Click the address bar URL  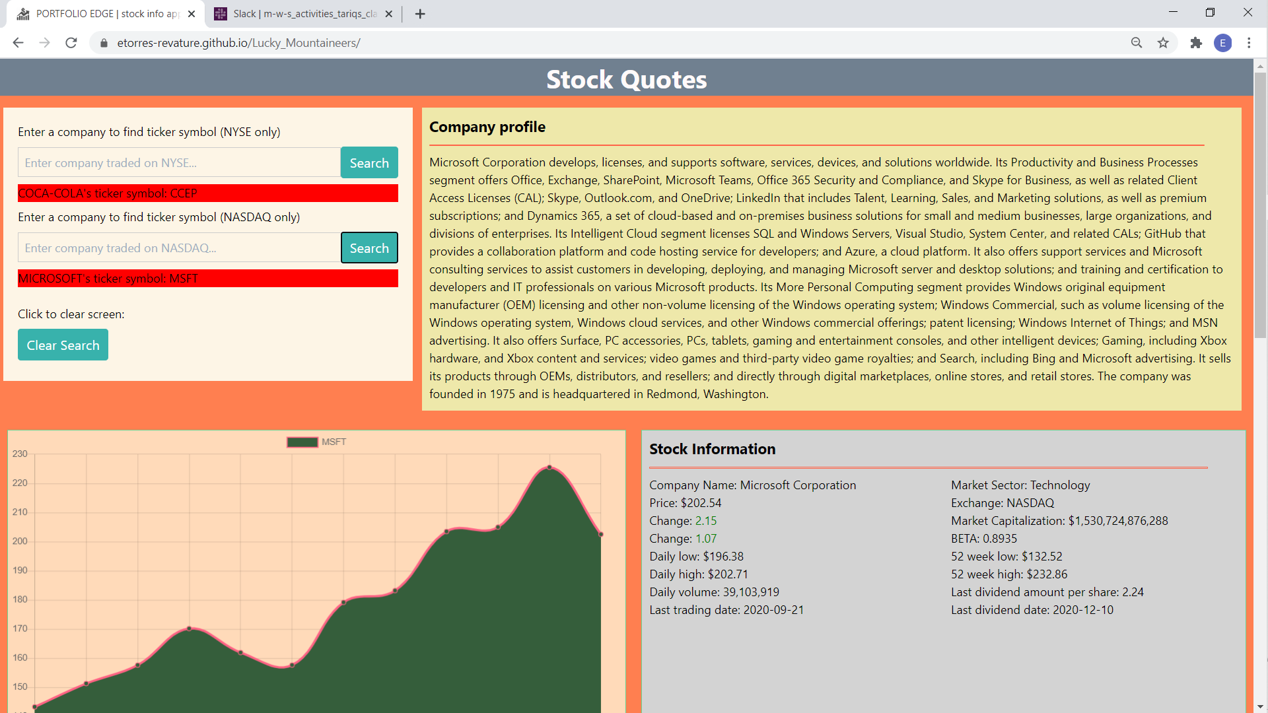[x=239, y=43]
